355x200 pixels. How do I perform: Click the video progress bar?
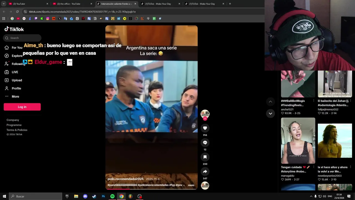151,189
